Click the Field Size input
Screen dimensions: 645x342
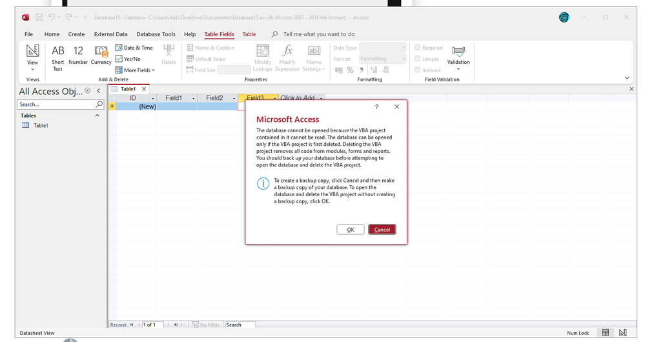[234, 70]
